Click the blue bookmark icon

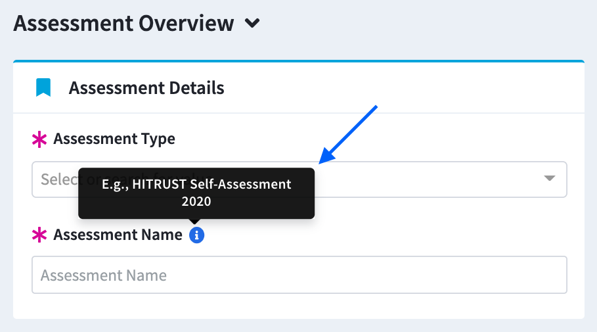(43, 87)
